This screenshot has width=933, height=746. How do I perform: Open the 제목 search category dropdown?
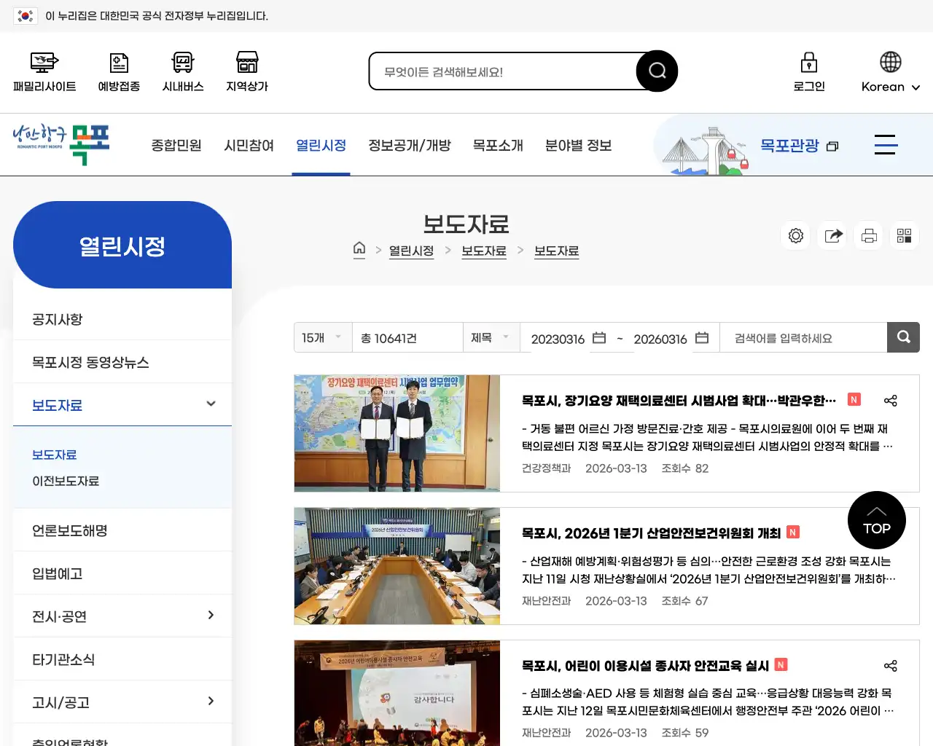(x=491, y=337)
